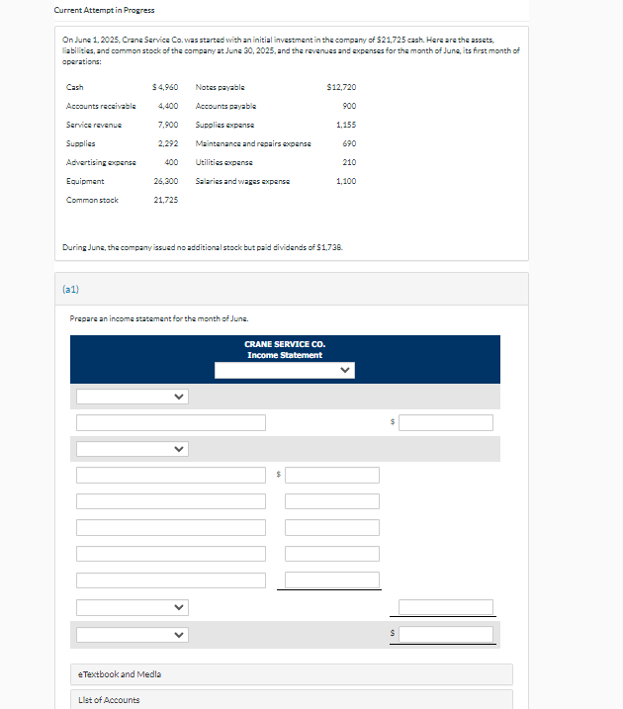This screenshot has width=623, height=709.
Task: Click second expense account name field
Action: pos(171,501)
